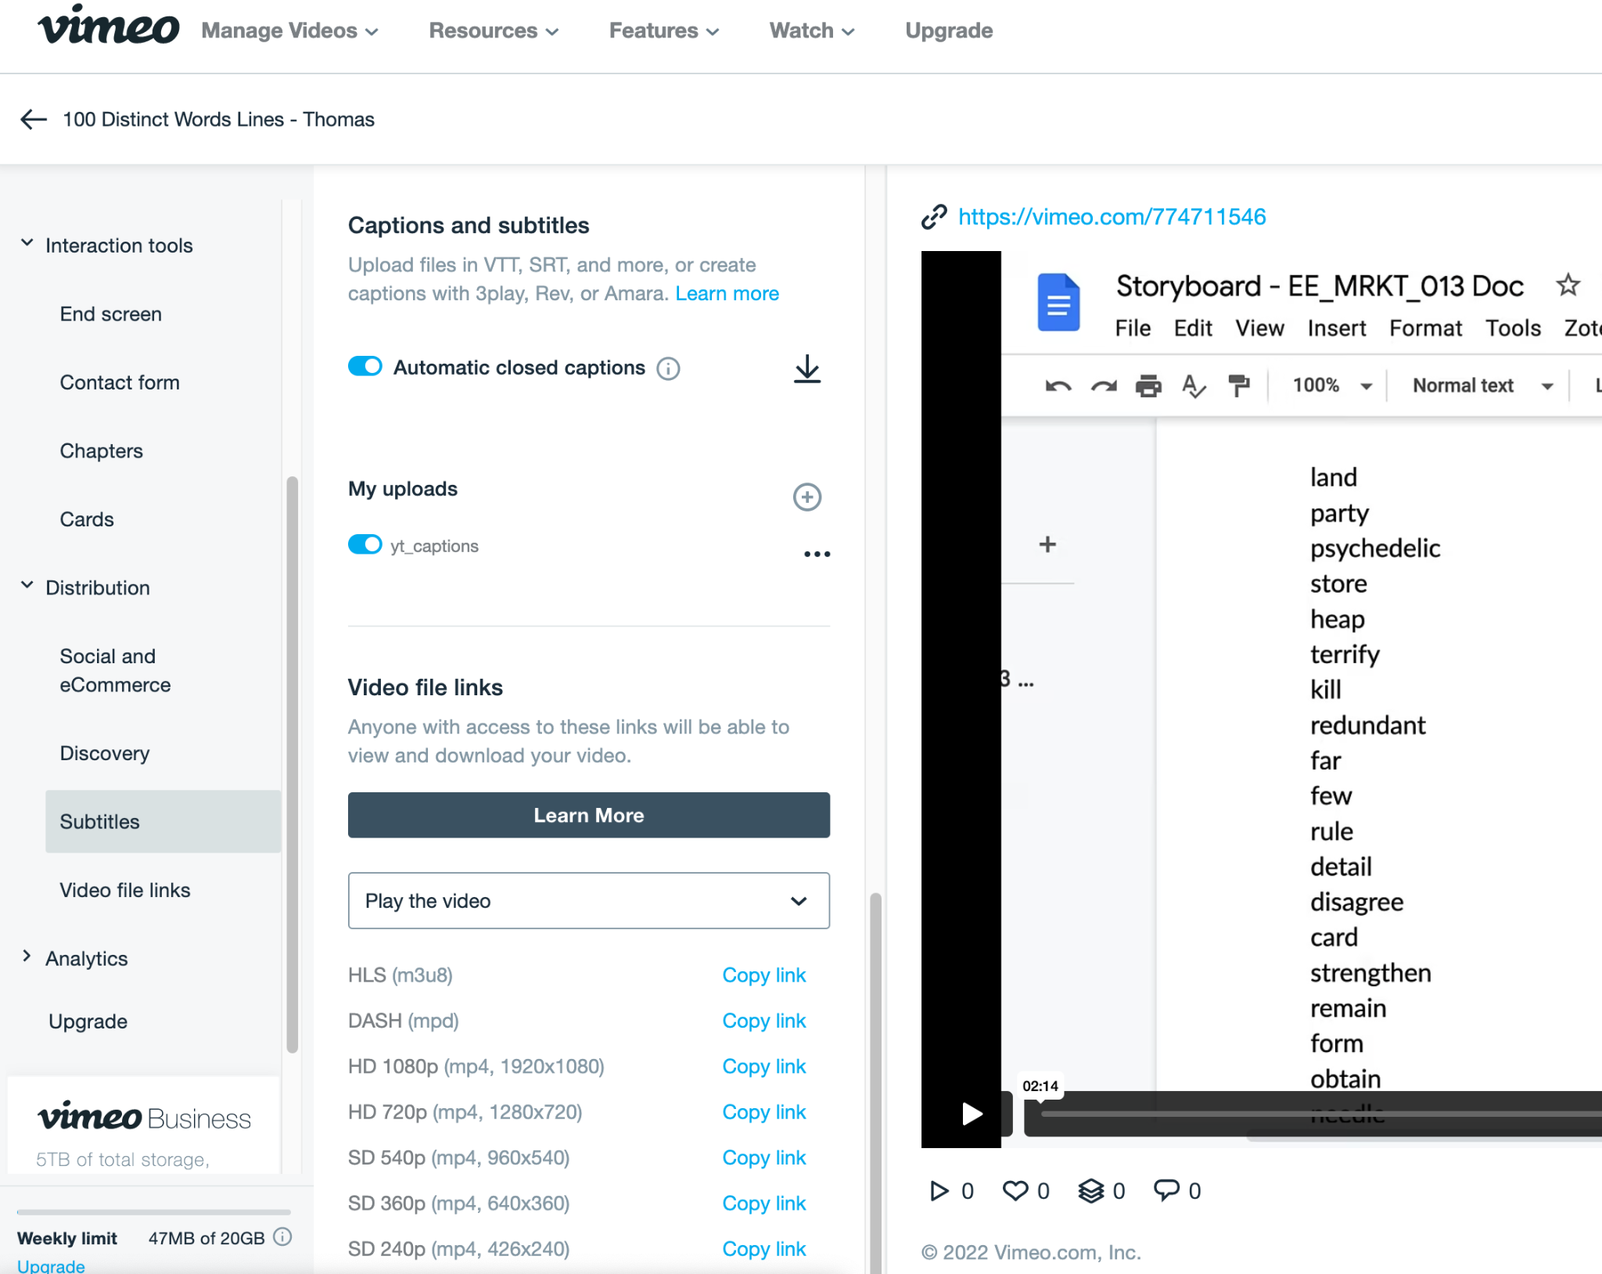1602x1274 pixels.
Task: Click the Learn More button under Video file links
Action: click(589, 815)
